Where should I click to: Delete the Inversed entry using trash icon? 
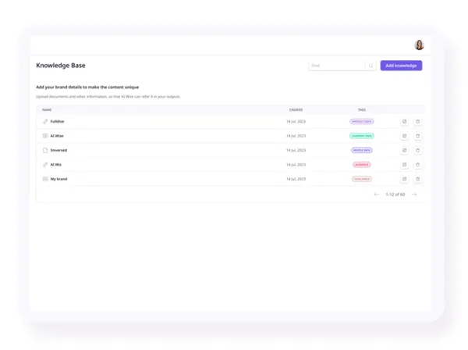417,150
